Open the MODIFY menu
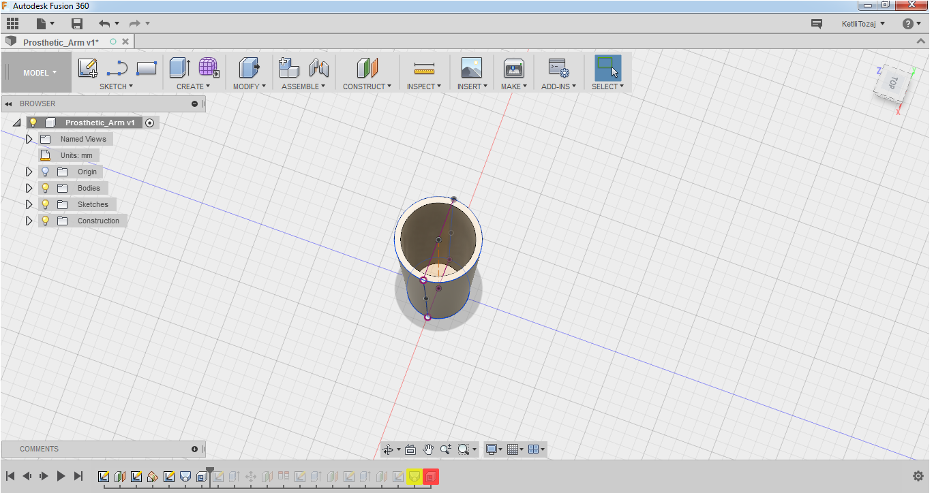The width and height of the screenshot is (934, 493). 249,86
